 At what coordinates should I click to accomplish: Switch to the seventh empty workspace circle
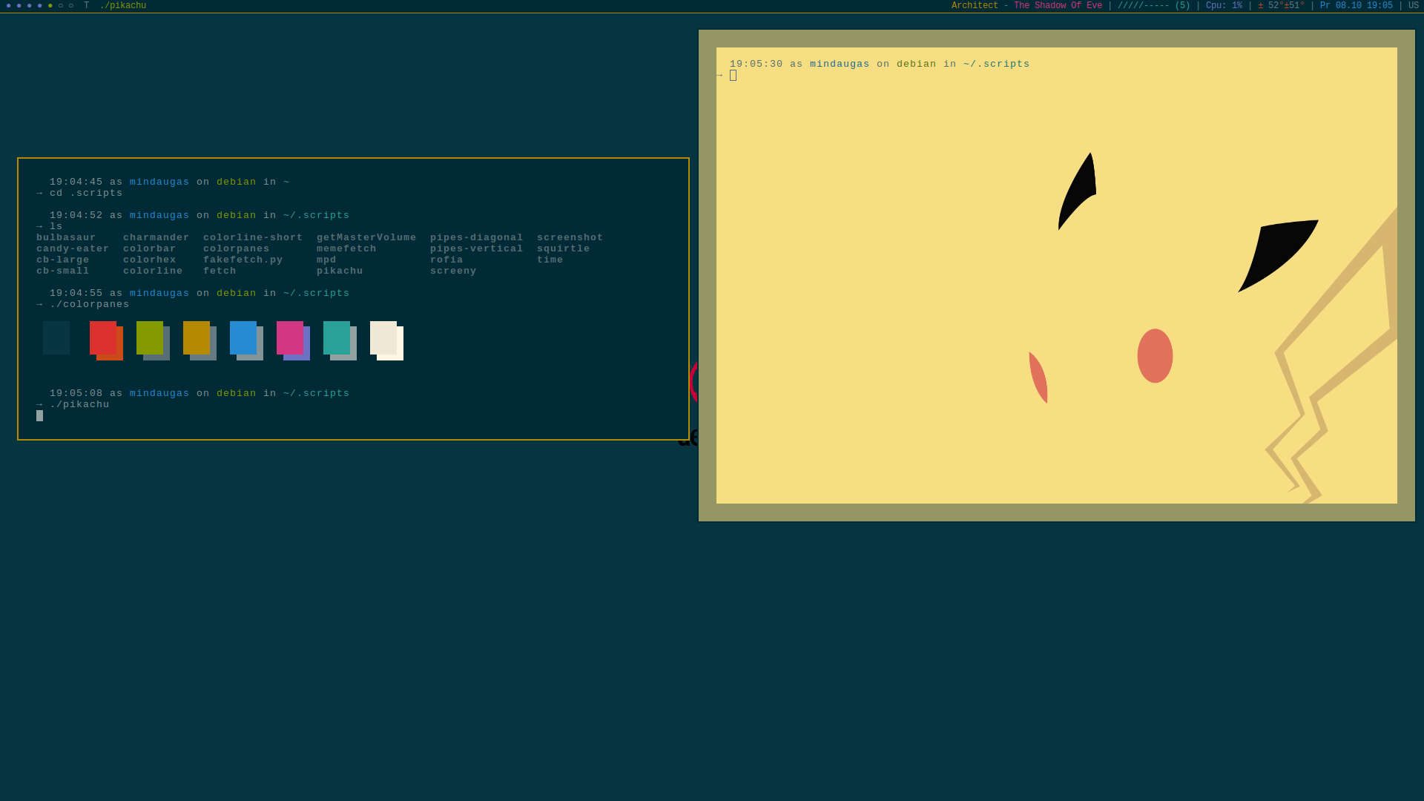(71, 6)
